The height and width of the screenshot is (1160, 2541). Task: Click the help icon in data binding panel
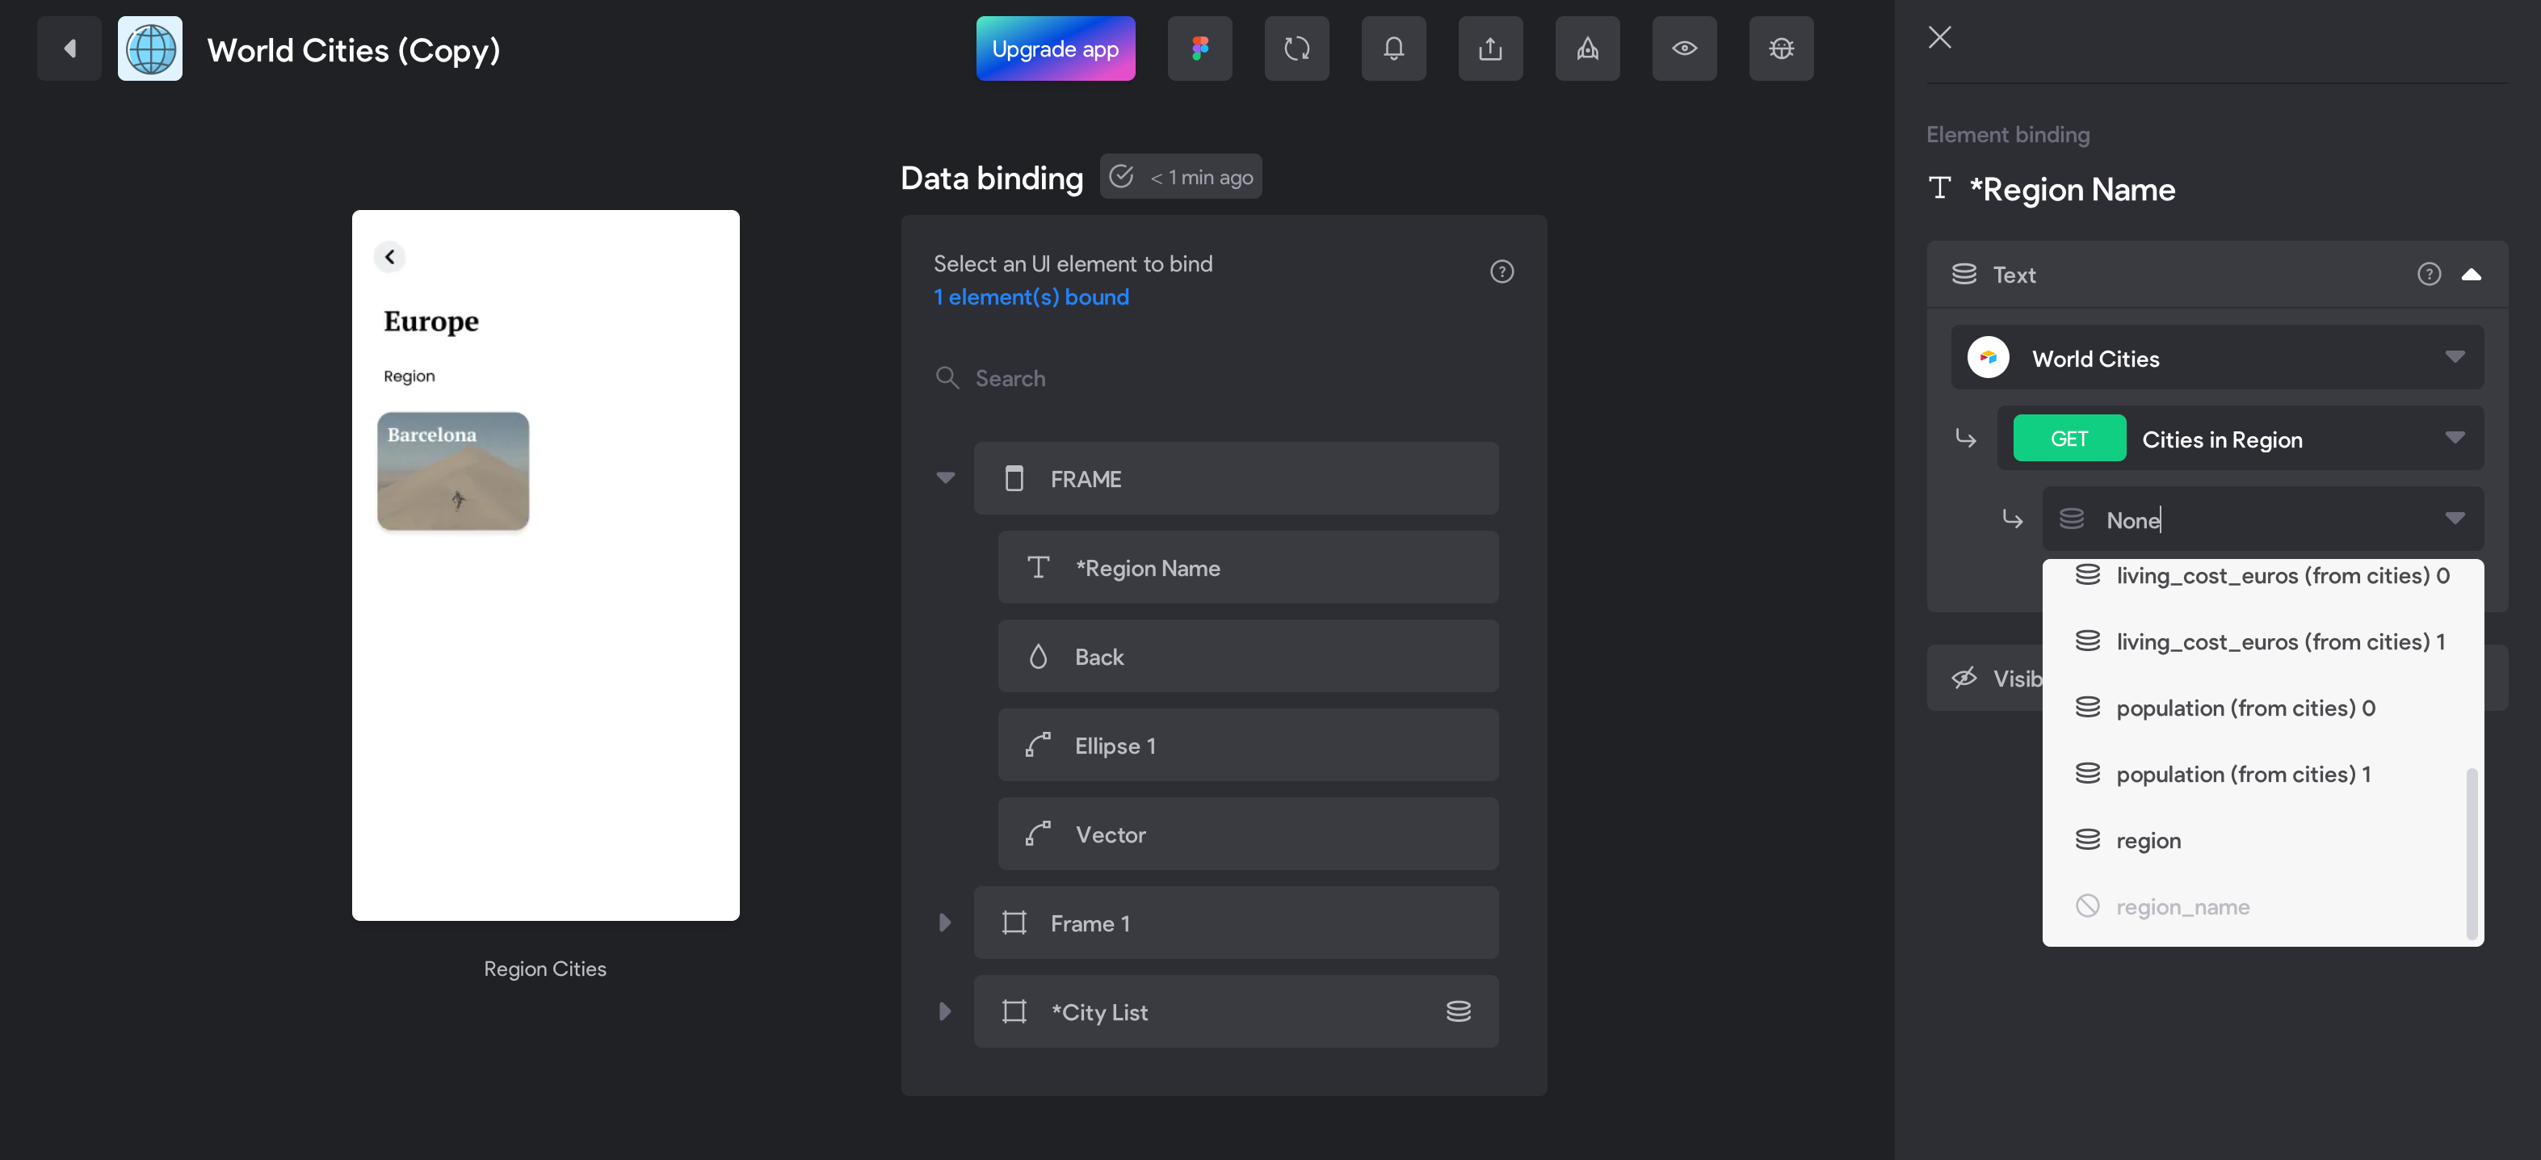(1501, 271)
